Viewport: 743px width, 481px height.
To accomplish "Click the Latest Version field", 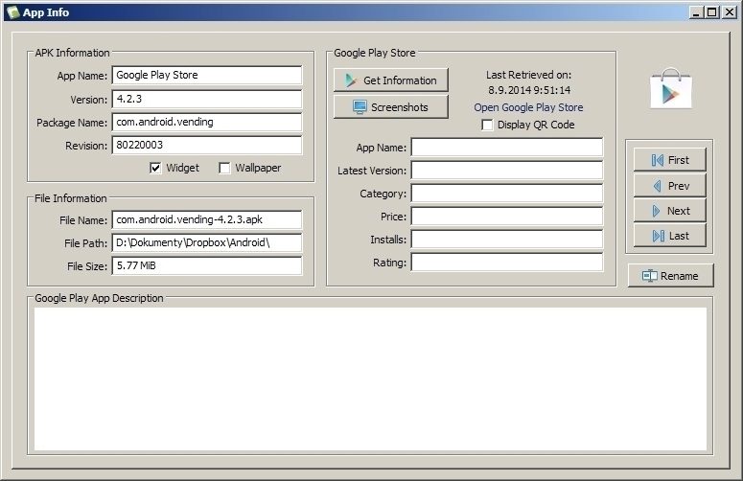I will (507, 171).
